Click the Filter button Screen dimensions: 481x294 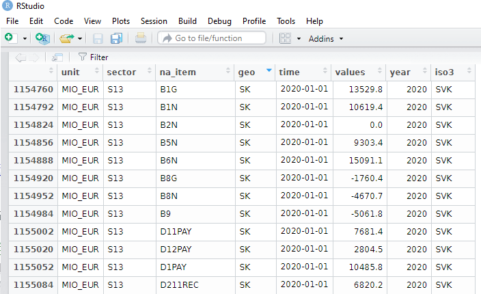tap(94, 57)
